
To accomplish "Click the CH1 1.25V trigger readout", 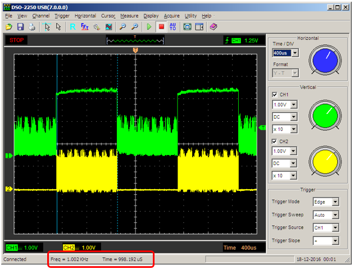I will 244,40.
